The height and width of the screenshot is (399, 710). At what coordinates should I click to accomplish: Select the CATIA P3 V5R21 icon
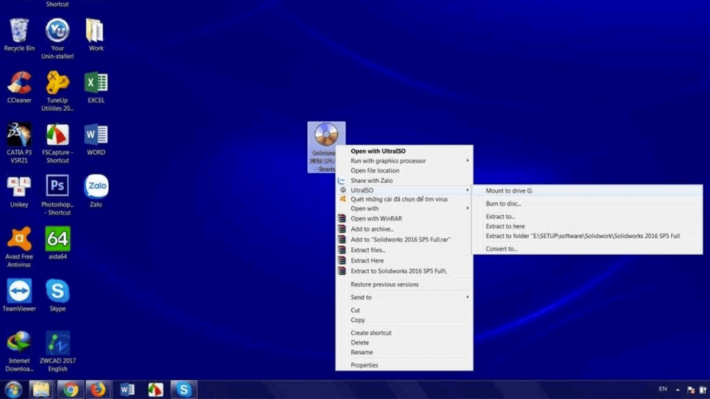[x=19, y=135]
